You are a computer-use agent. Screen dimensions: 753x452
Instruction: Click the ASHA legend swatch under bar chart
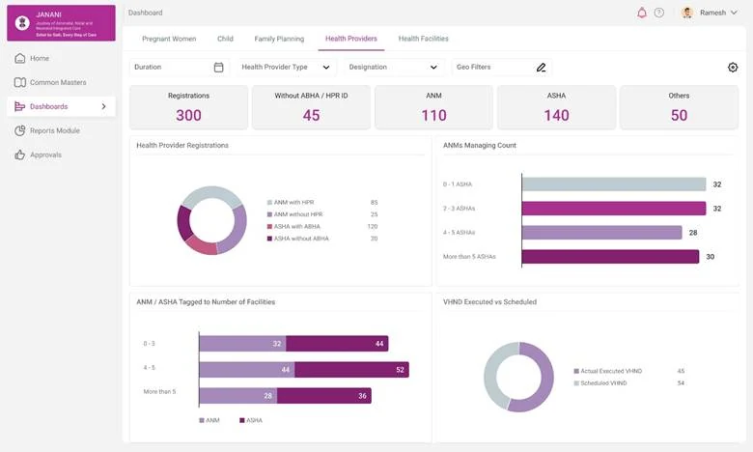pos(242,420)
